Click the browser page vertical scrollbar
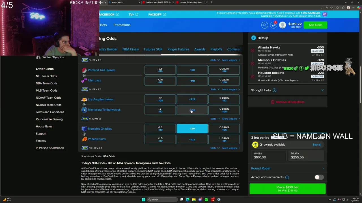 click(360, 85)
